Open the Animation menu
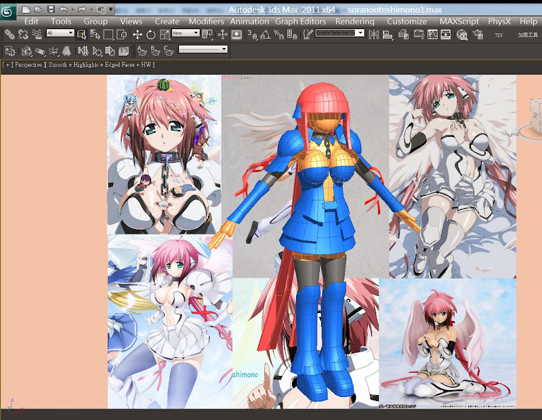Viewport: 542px width, 420px height. tap(249, 22)
